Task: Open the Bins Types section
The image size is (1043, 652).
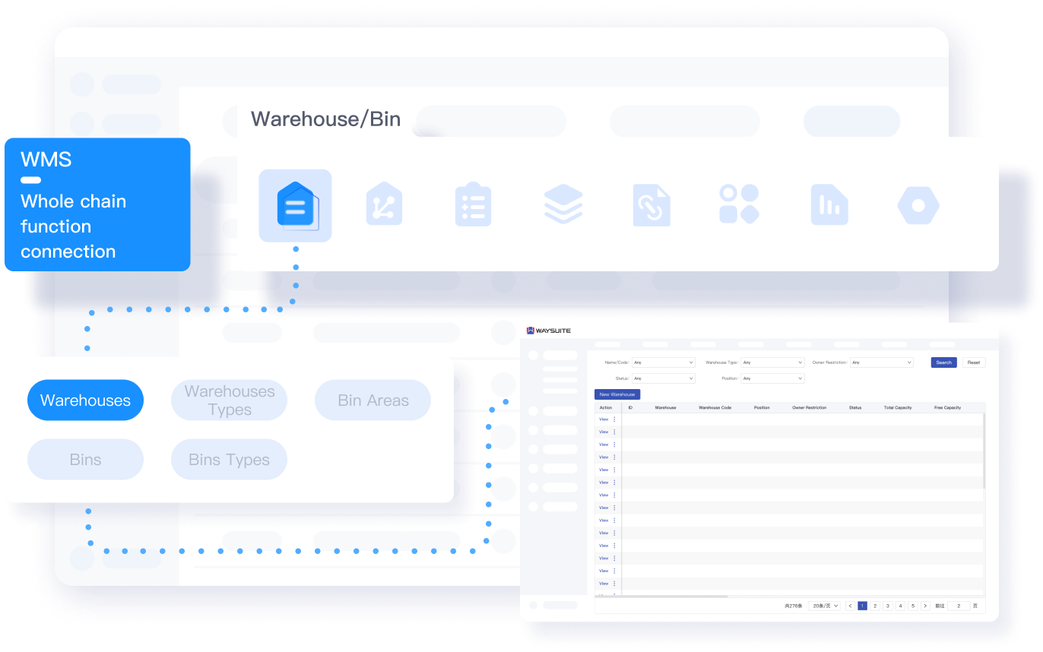Action: [229, 460]
